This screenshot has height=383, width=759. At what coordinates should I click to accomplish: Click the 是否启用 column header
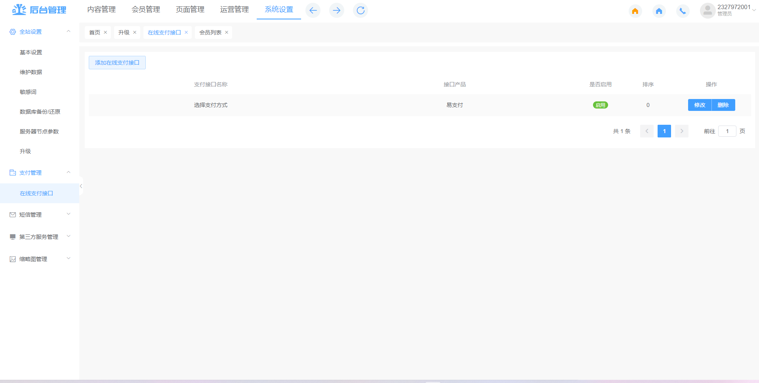(601, 84)
